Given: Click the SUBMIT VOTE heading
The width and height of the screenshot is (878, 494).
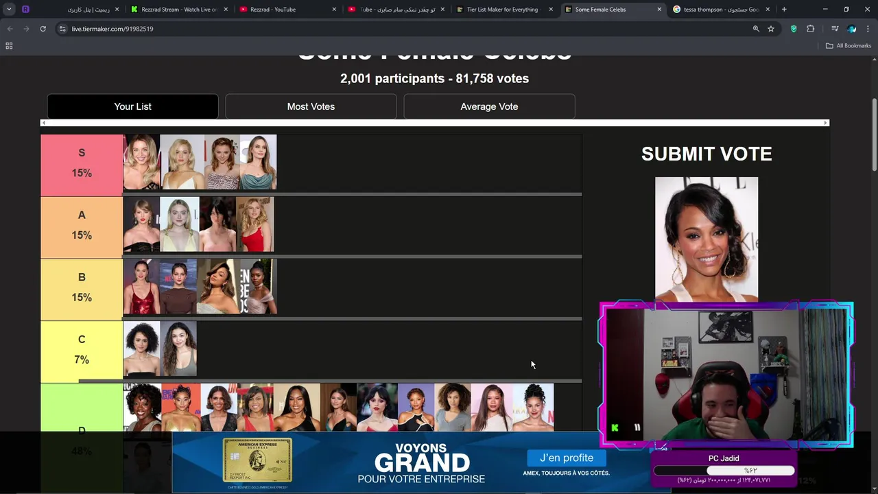Looking at the screenshot, I should [707, 154].
